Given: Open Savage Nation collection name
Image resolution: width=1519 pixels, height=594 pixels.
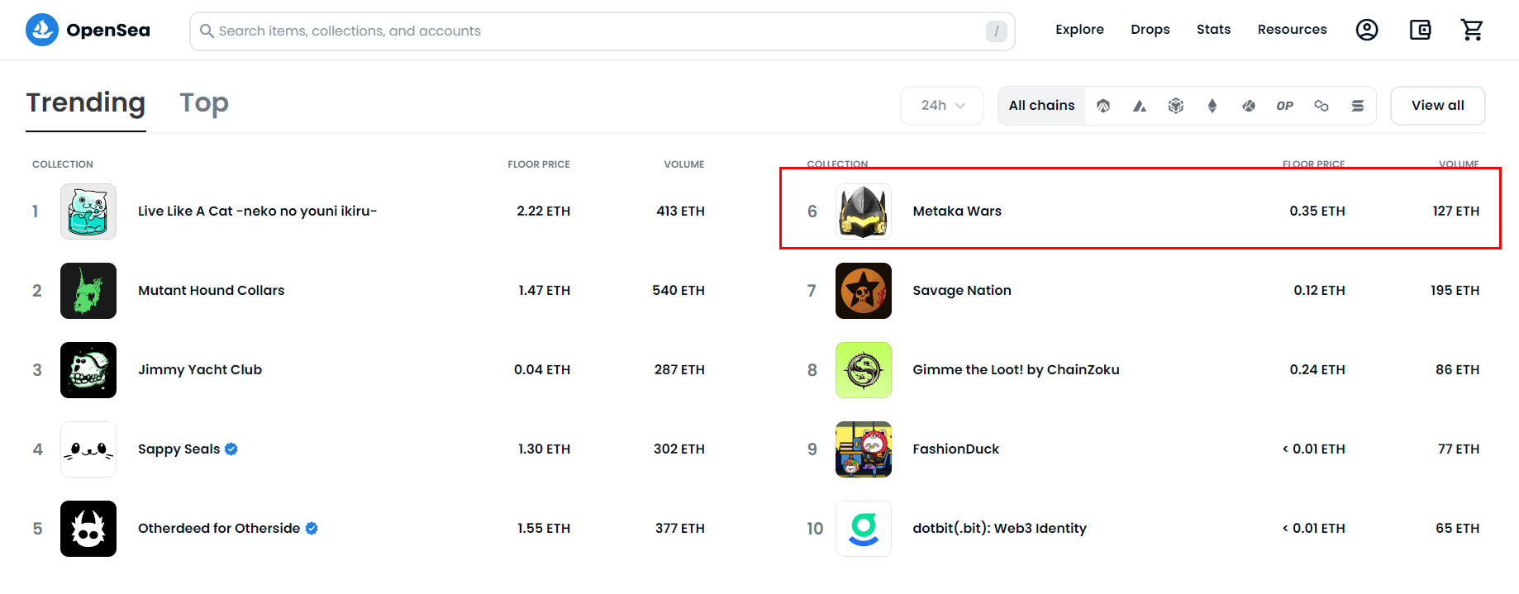Looking at the screenshot, I should pyautogui.click(x=962, y=291).
